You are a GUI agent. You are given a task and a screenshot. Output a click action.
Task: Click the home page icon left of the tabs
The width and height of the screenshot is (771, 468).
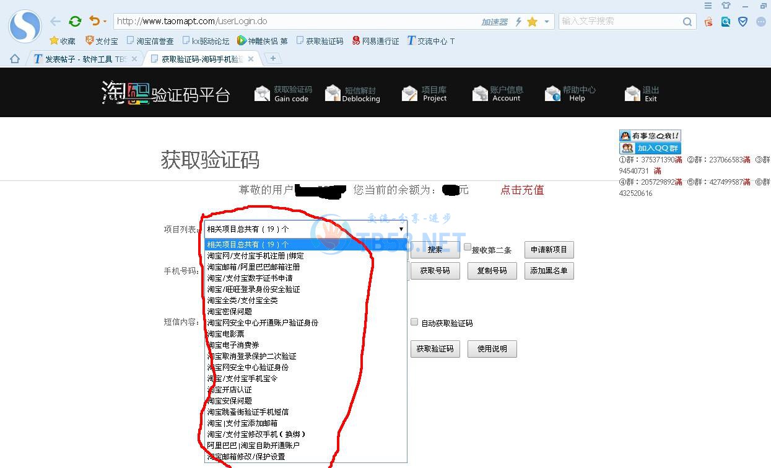click(15, 59)
